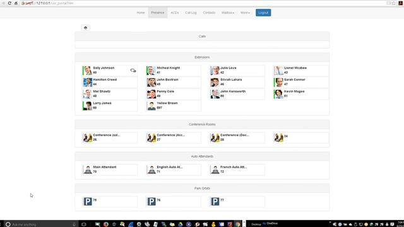
Task: Click Micheal Knight's avatar
Action: 151,71
